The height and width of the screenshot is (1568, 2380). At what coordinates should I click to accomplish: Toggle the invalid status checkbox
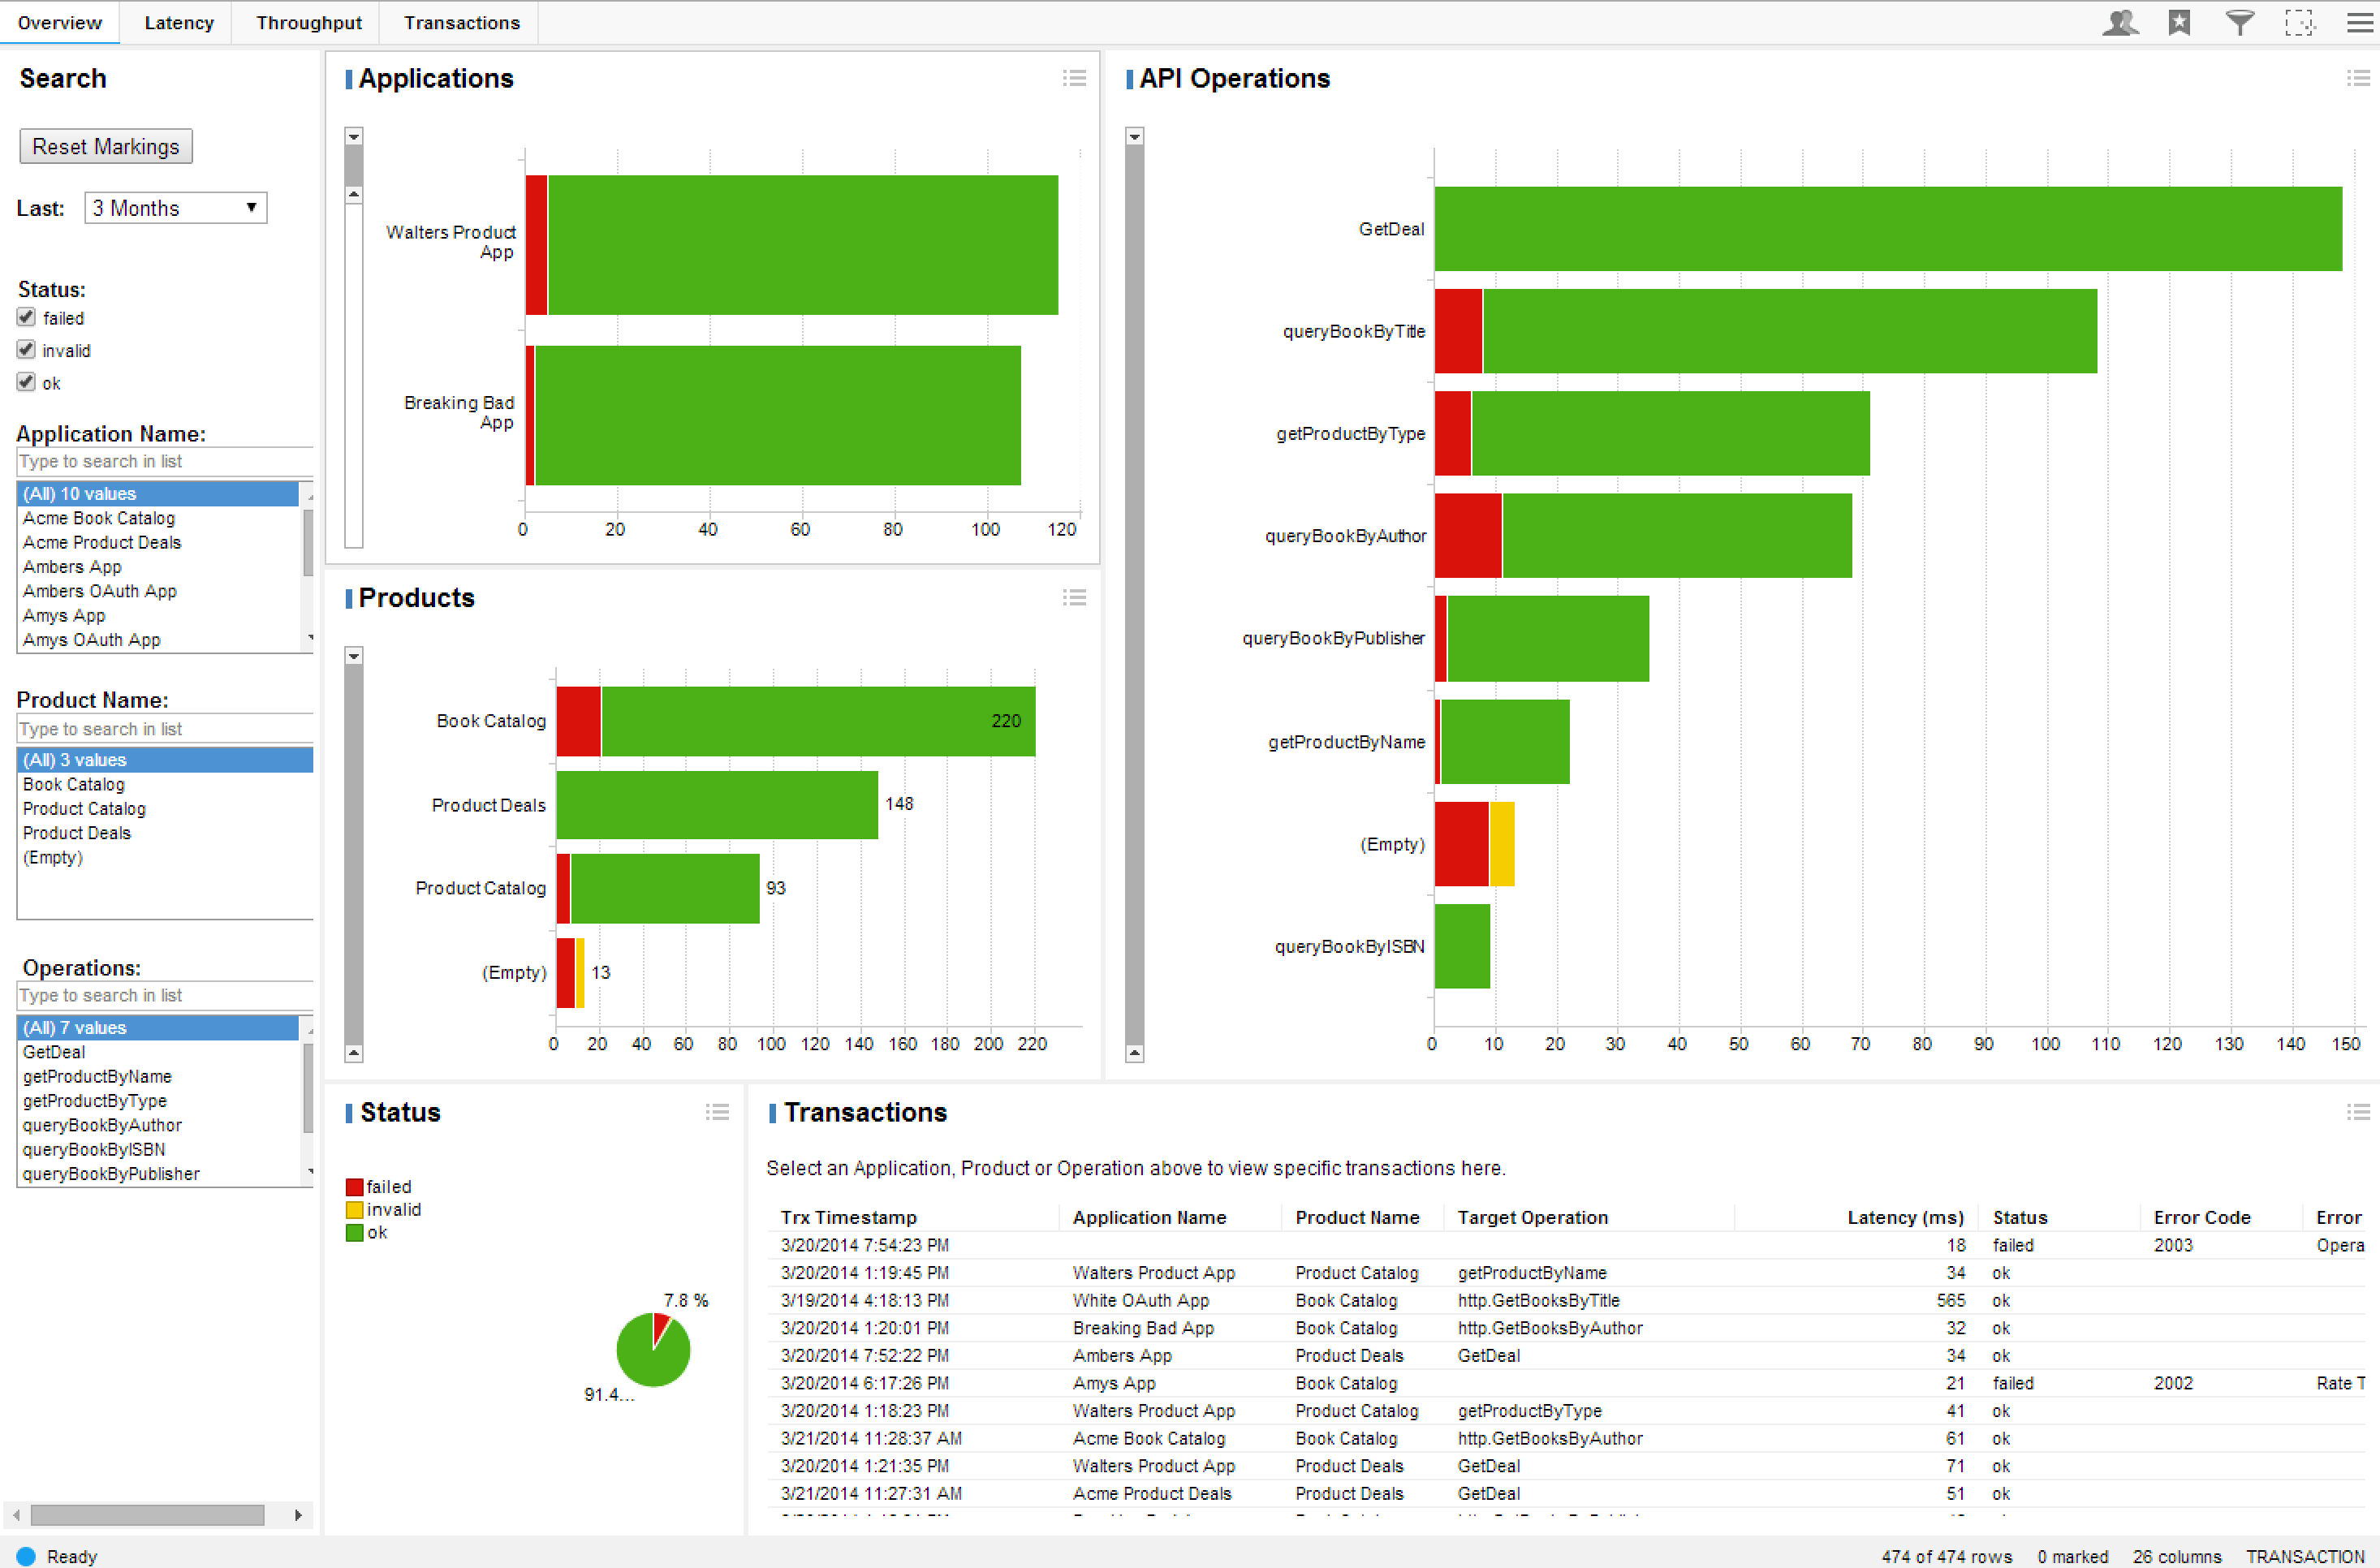[x=27, y=350]
